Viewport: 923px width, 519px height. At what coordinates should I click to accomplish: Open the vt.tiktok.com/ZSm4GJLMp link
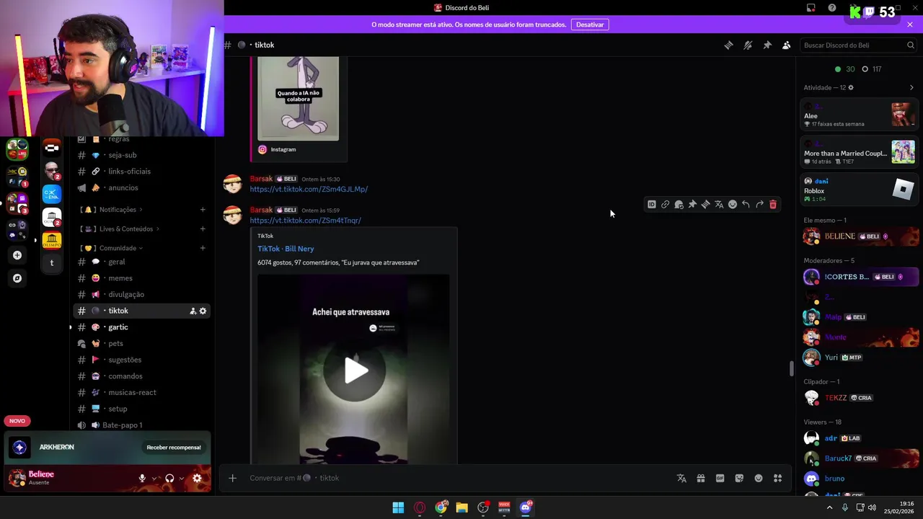pos(309,189)
